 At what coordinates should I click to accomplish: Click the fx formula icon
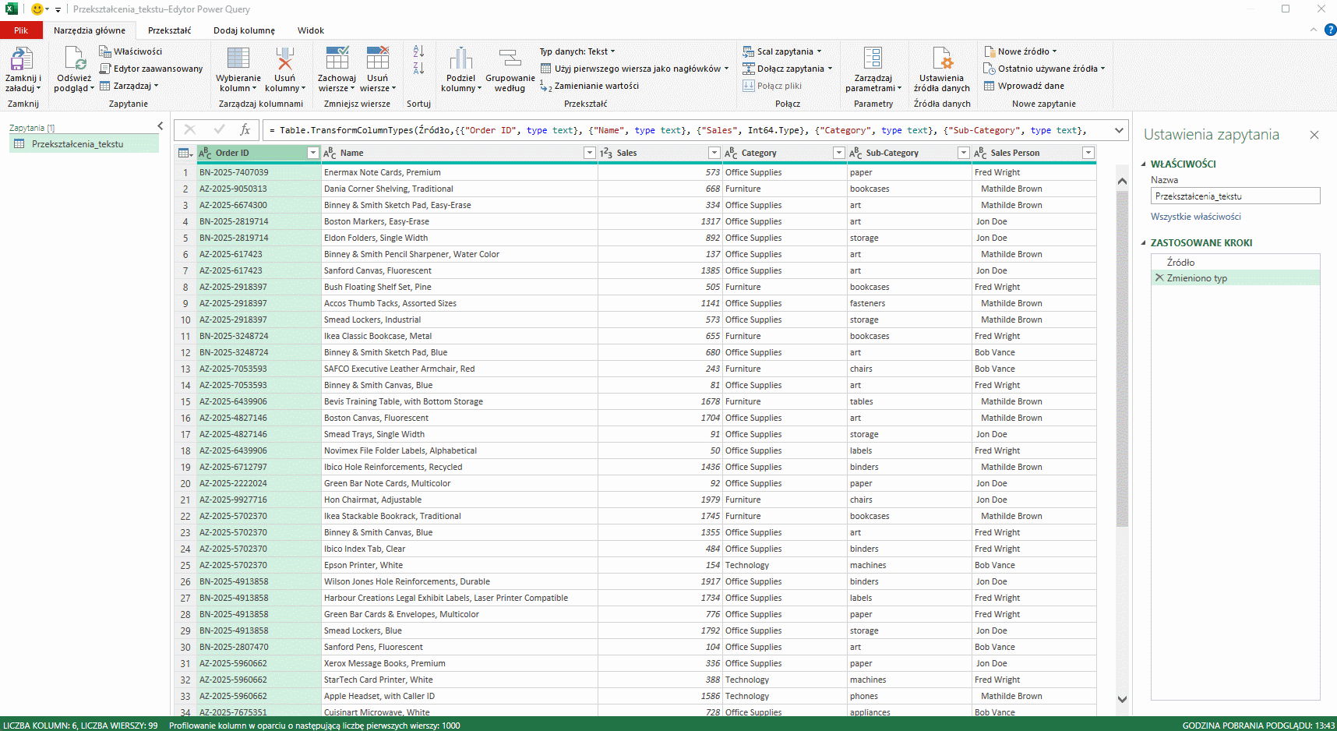245,130
